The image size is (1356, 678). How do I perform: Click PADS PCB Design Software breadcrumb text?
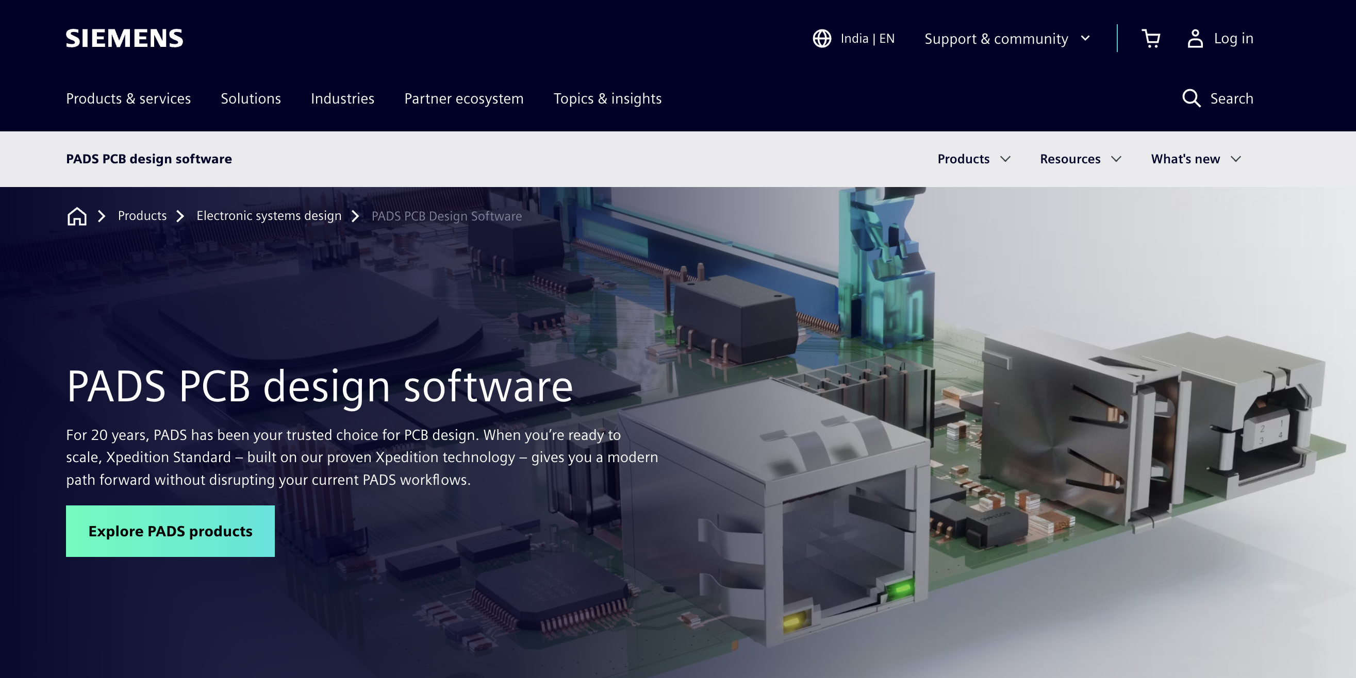pos(447,216)
